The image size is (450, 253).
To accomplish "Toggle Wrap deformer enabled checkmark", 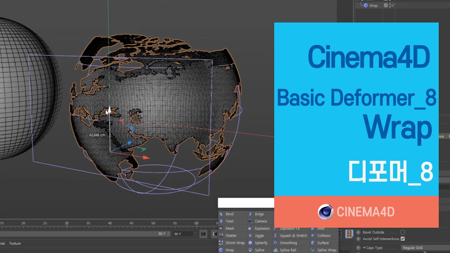I will coord(393,6).
